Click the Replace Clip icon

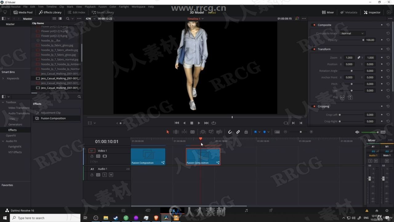(x=219, y=132)
